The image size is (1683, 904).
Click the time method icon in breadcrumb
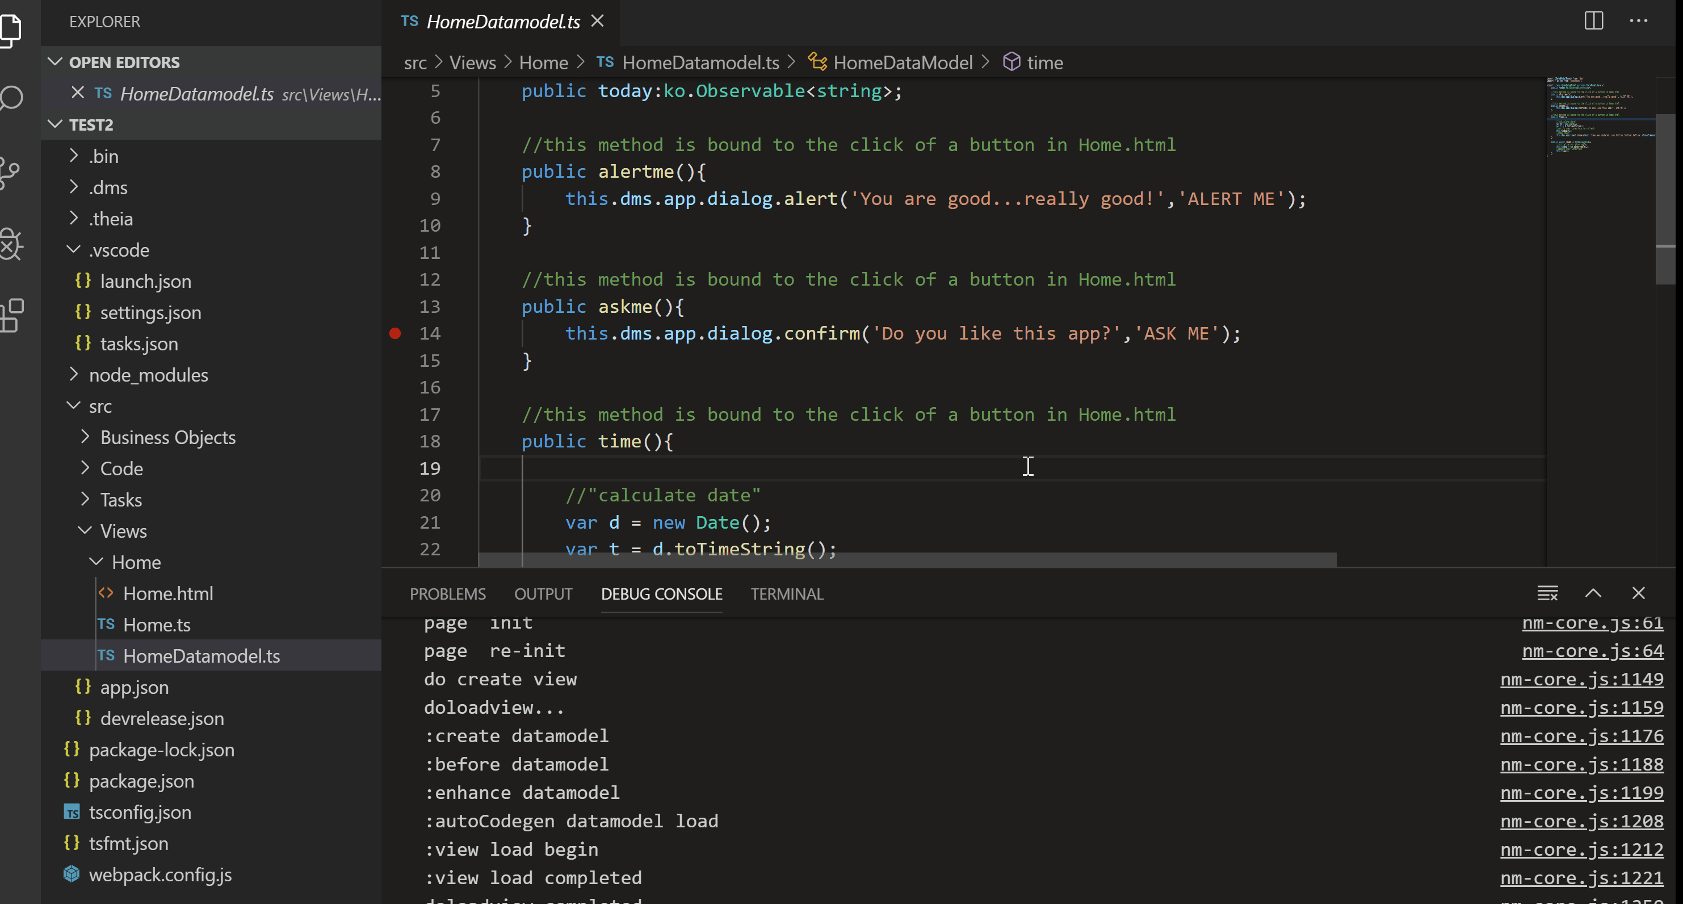coord(1012,62)
